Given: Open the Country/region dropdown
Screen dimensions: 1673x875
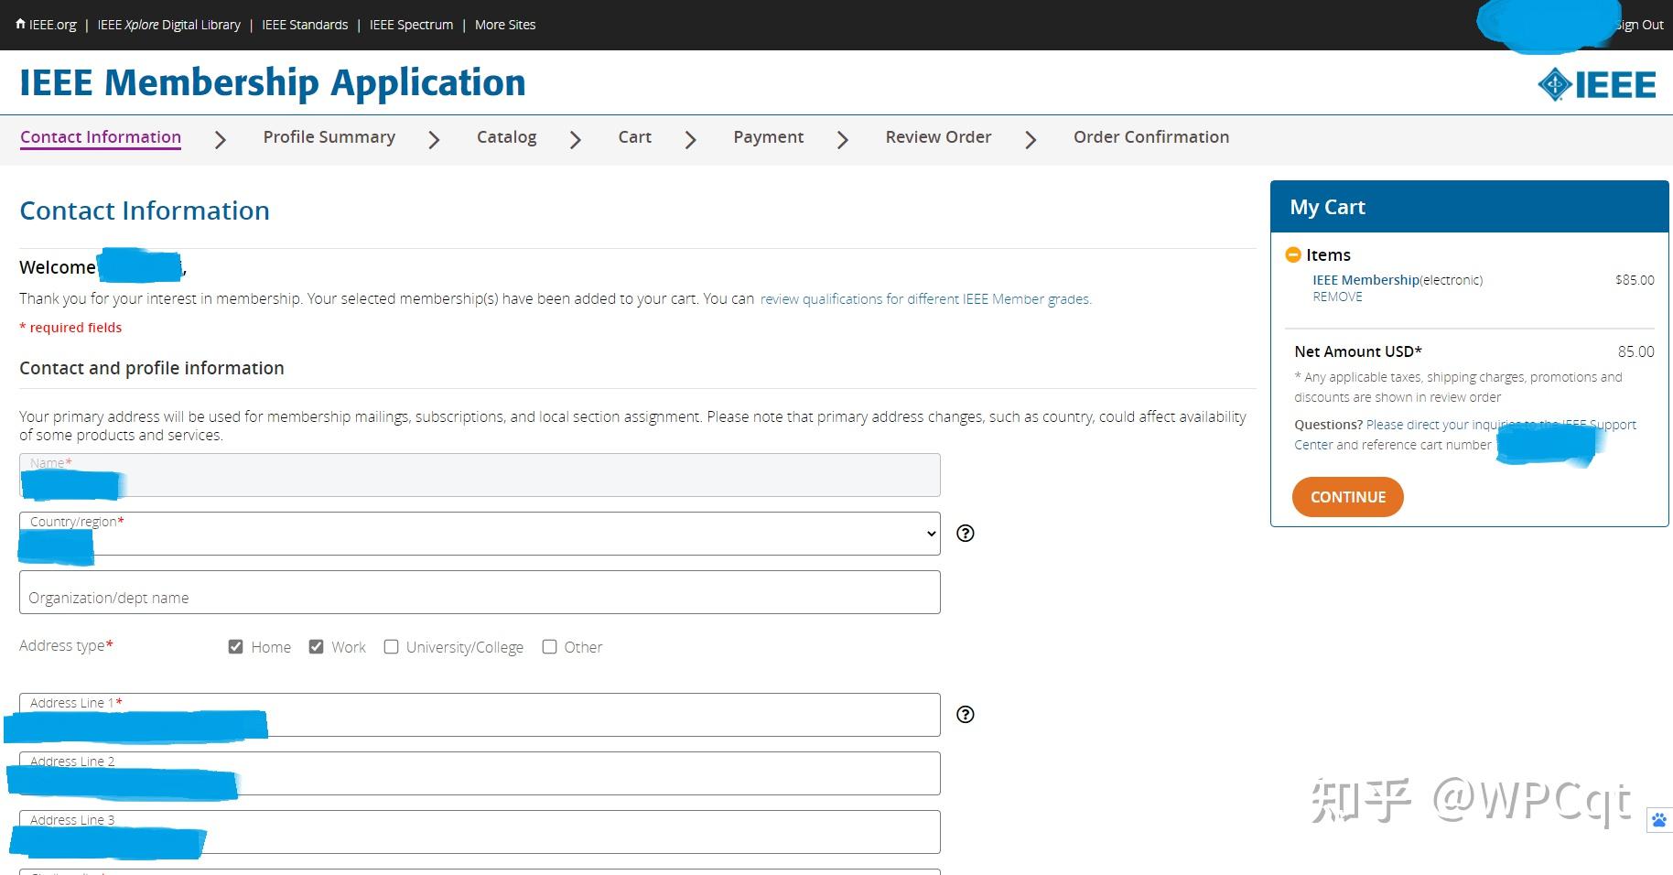Looking at the screenshot, I should pos(480,534).
